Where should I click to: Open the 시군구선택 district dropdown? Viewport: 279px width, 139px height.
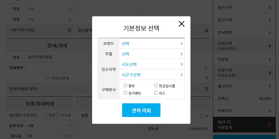tap(152, 75)
